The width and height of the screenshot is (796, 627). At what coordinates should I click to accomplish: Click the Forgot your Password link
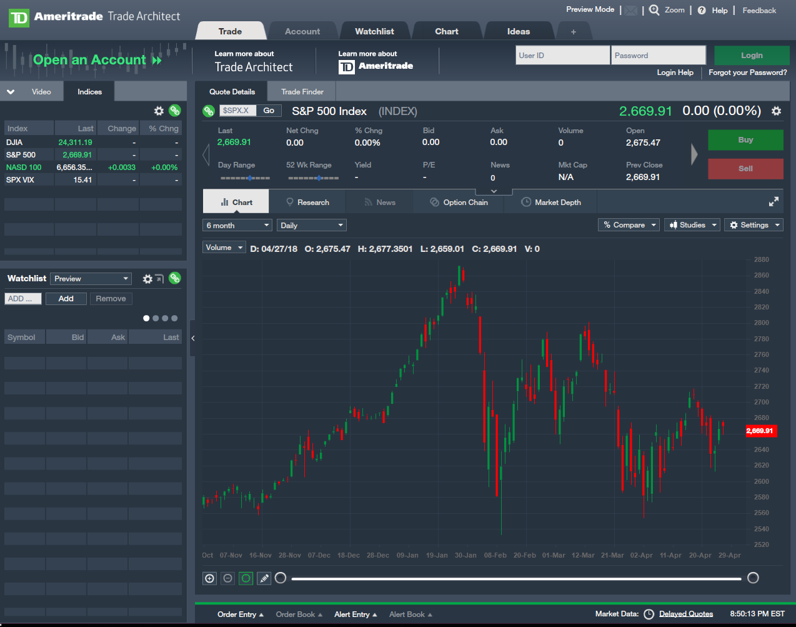pyautogui.click(x=748, y=73)
